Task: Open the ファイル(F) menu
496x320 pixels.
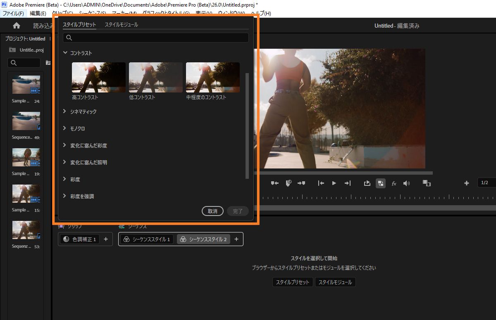Action: [13, 13]
